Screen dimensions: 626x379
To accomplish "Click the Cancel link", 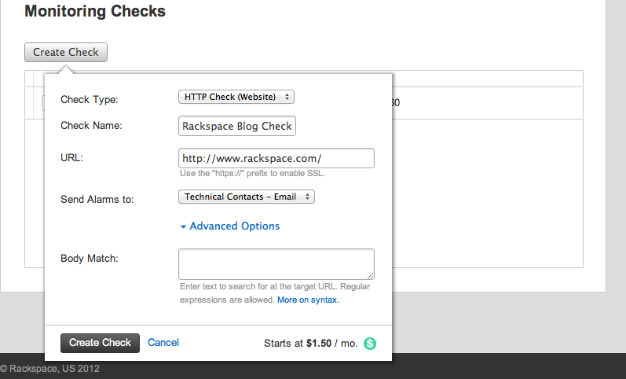I will [163, 343].
